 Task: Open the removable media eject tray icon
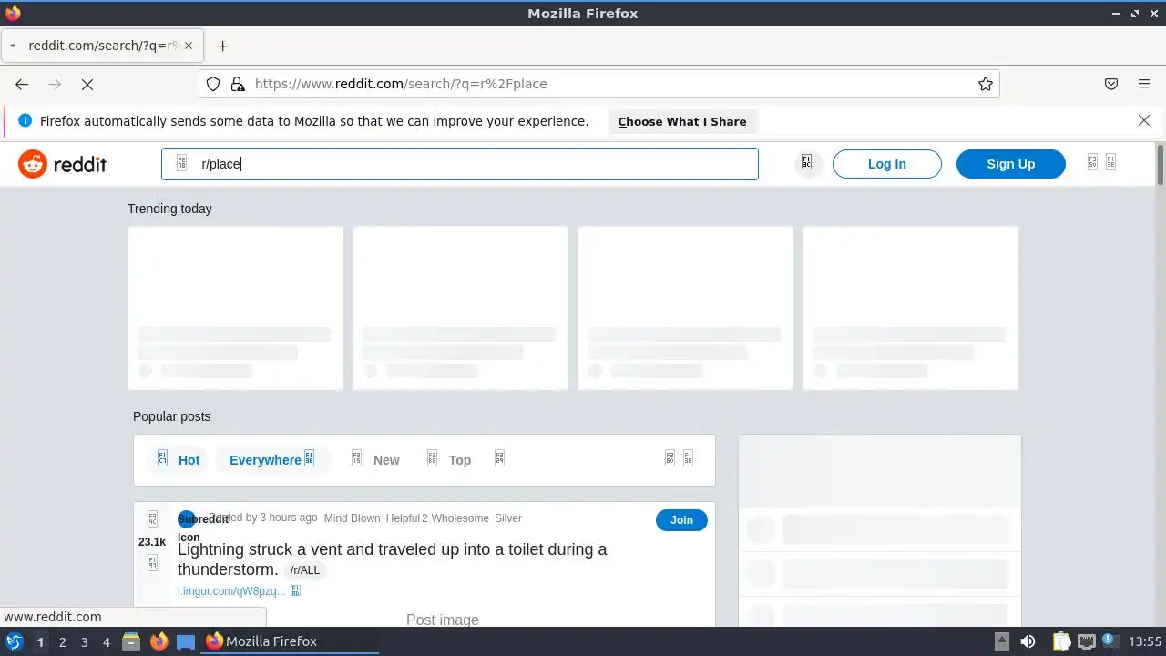(1001, 641)
